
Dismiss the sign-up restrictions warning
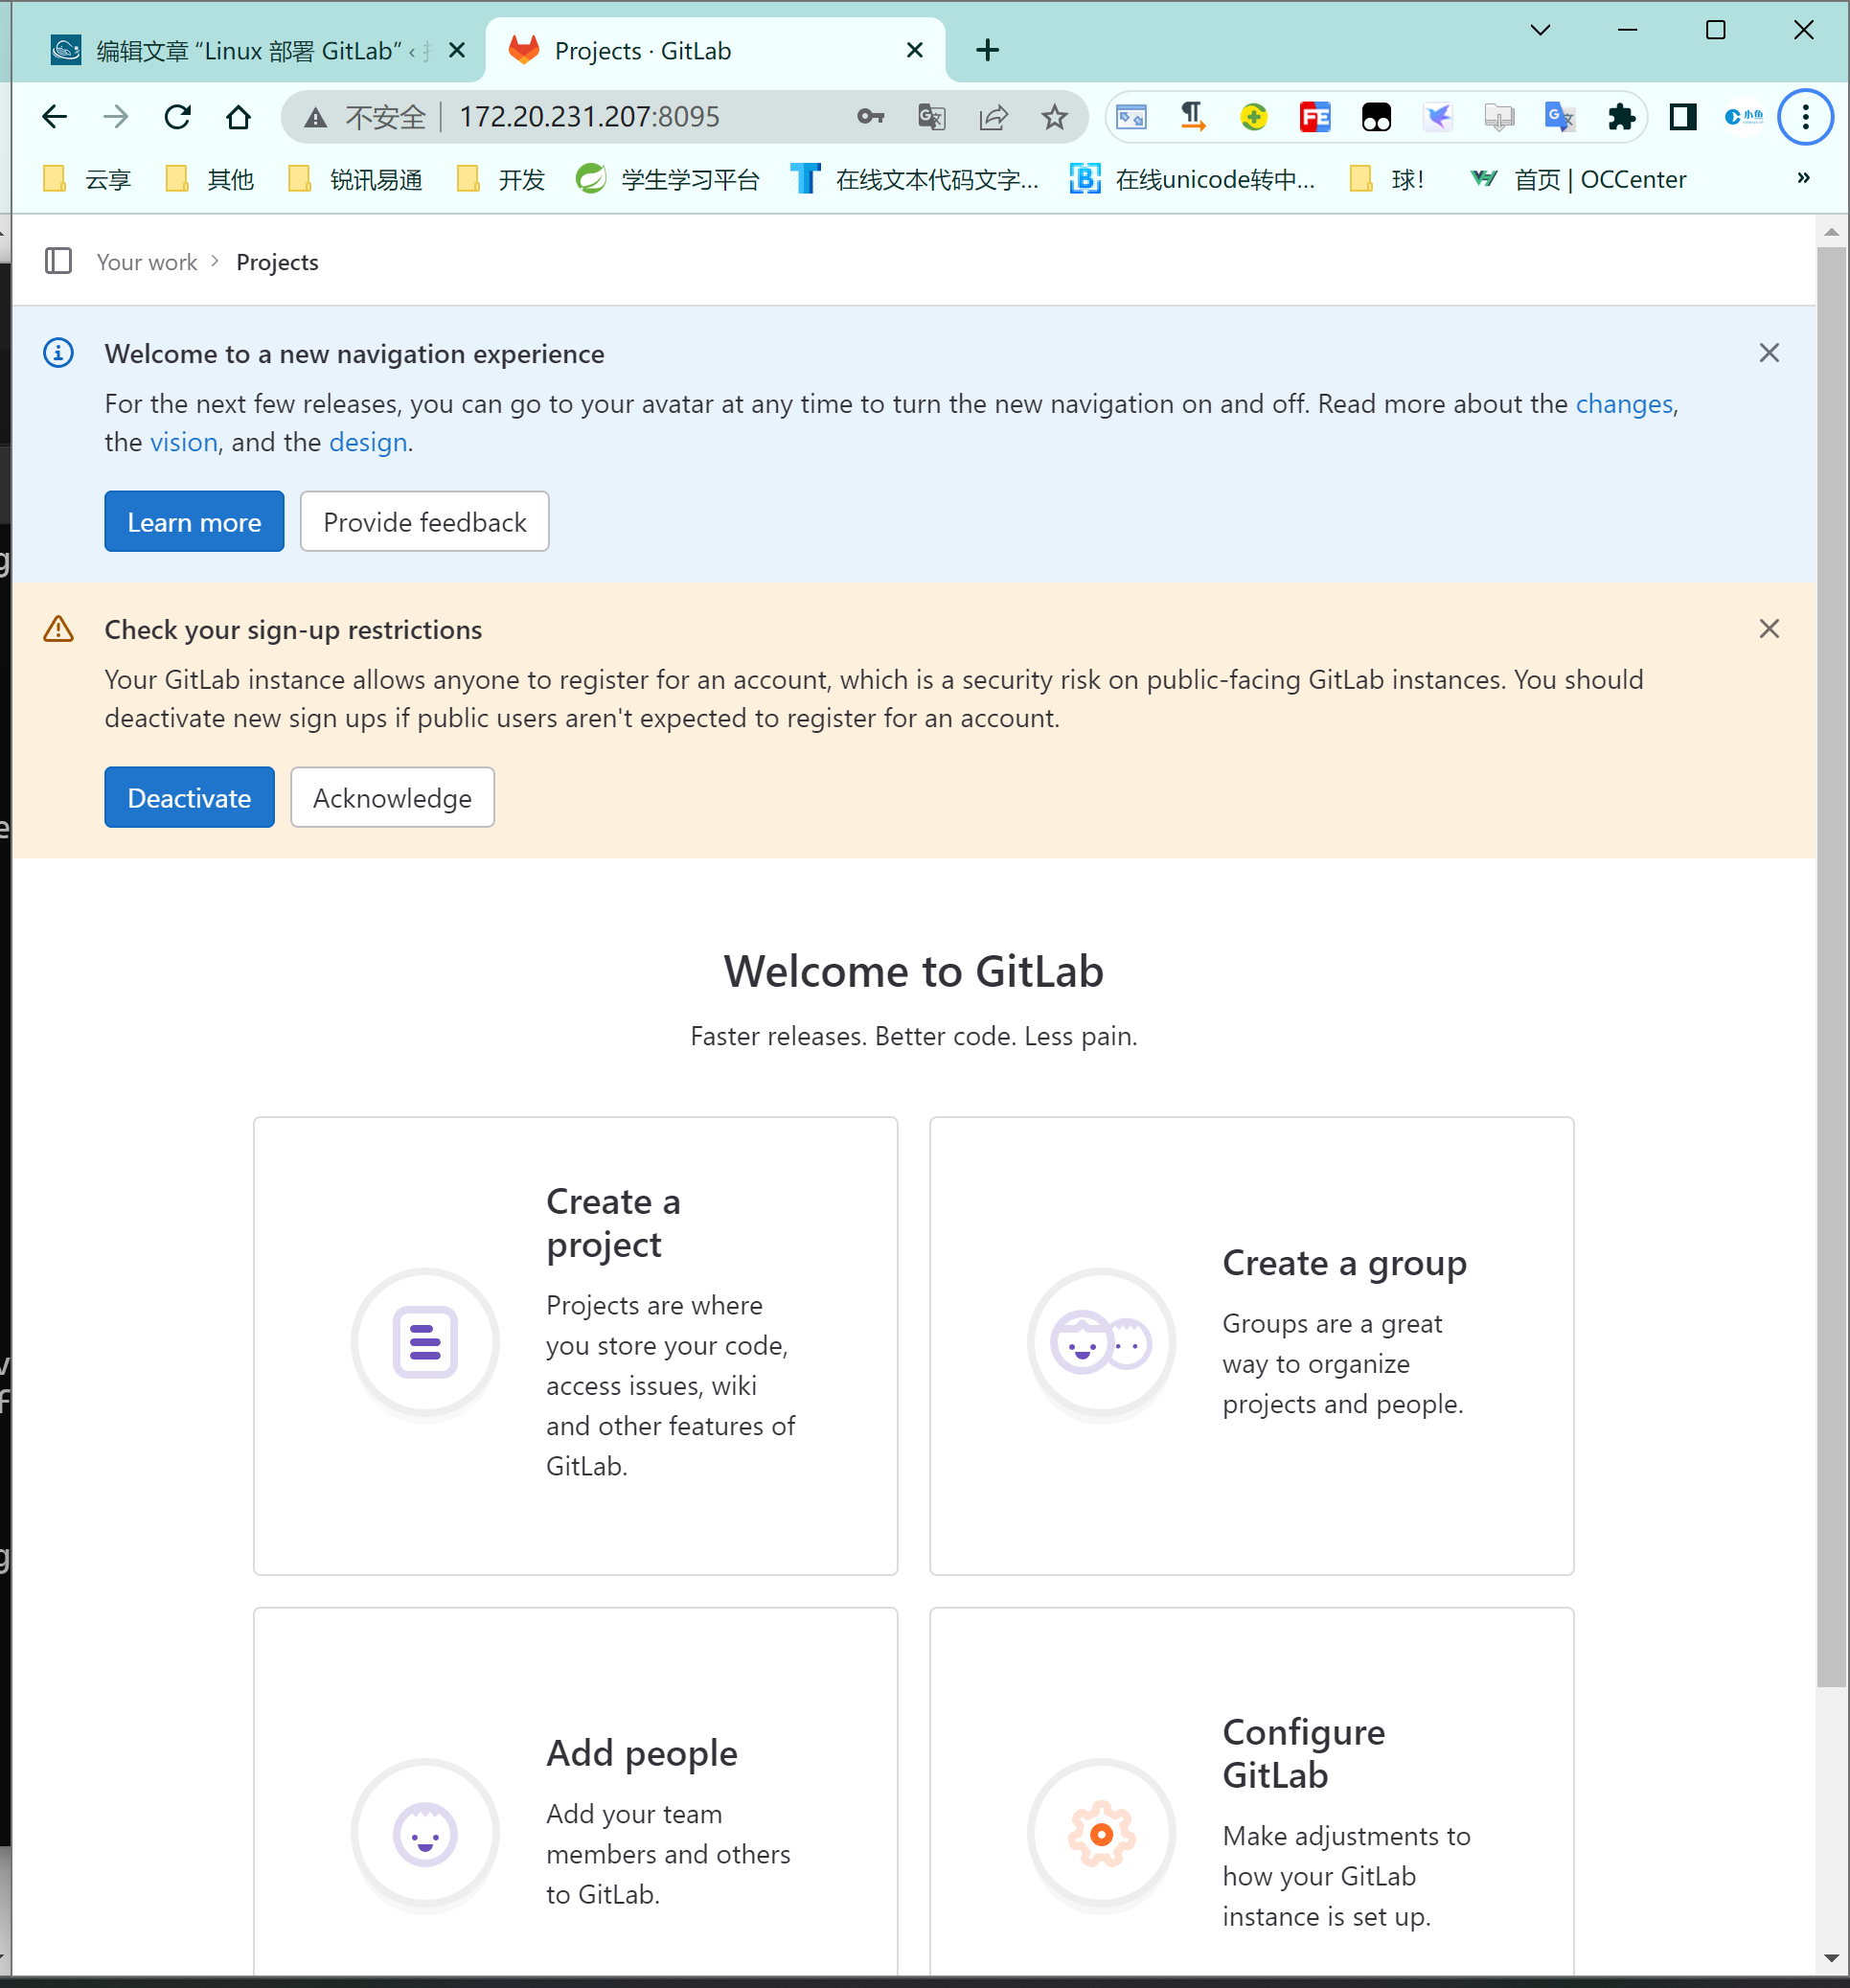tap(1768, 629)
